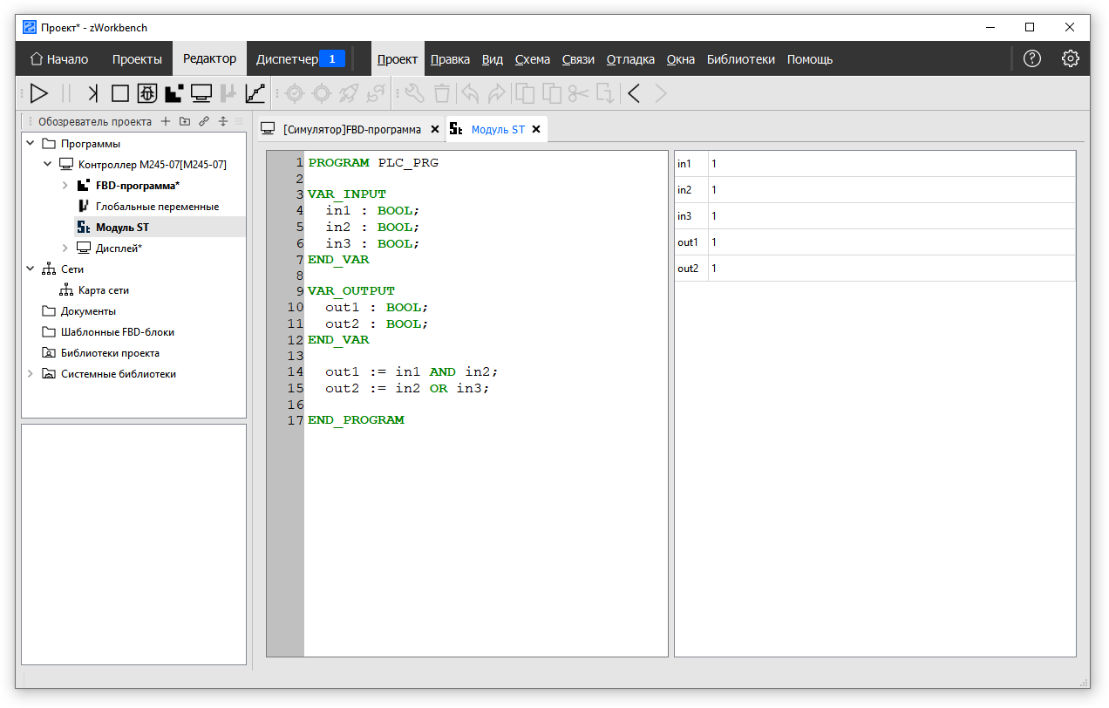The width and height of the screenshot is (1109, 708).
Task: Click the debug bug icon
Action: pyautogui.click(x=147, y=93)
